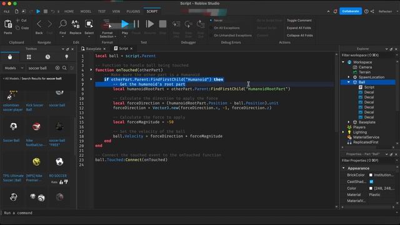Navigate Back with the left arrow icon
Viewport: 400px width, 225px height.
39,24
